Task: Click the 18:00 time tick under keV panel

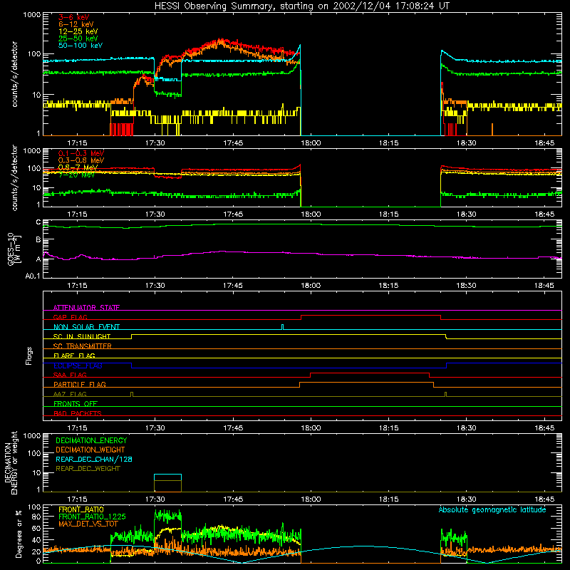Action: click(311, 143)
